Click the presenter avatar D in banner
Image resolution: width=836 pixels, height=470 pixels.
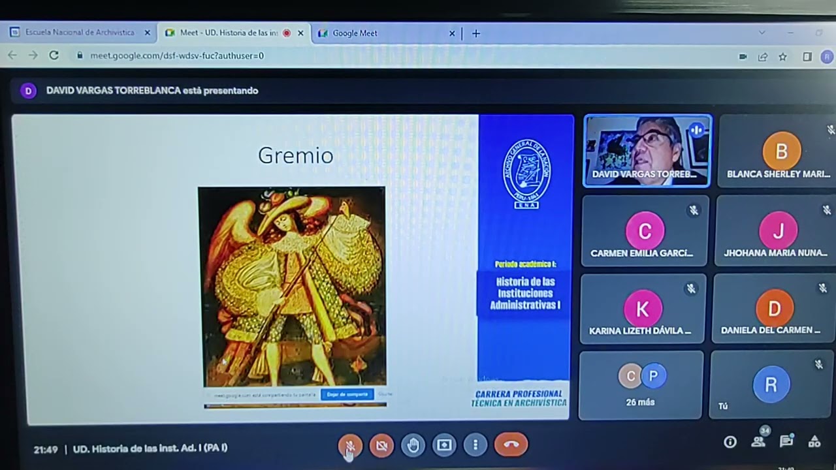28,91
